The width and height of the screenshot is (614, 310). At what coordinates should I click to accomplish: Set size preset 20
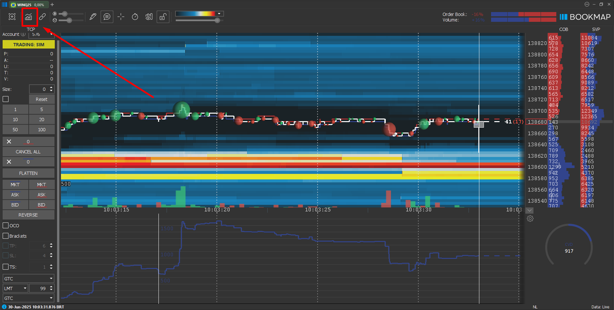click(42, 120)
